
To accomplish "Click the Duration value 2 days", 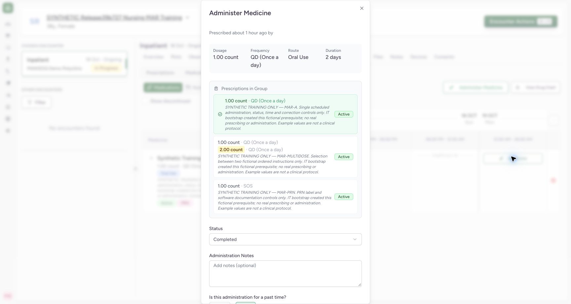I will click(x=333, y=57).
